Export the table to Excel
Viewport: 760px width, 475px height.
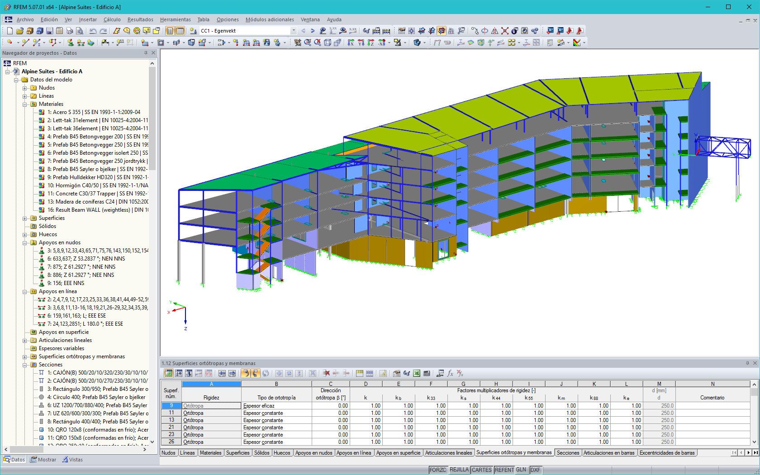pos(416,373)
